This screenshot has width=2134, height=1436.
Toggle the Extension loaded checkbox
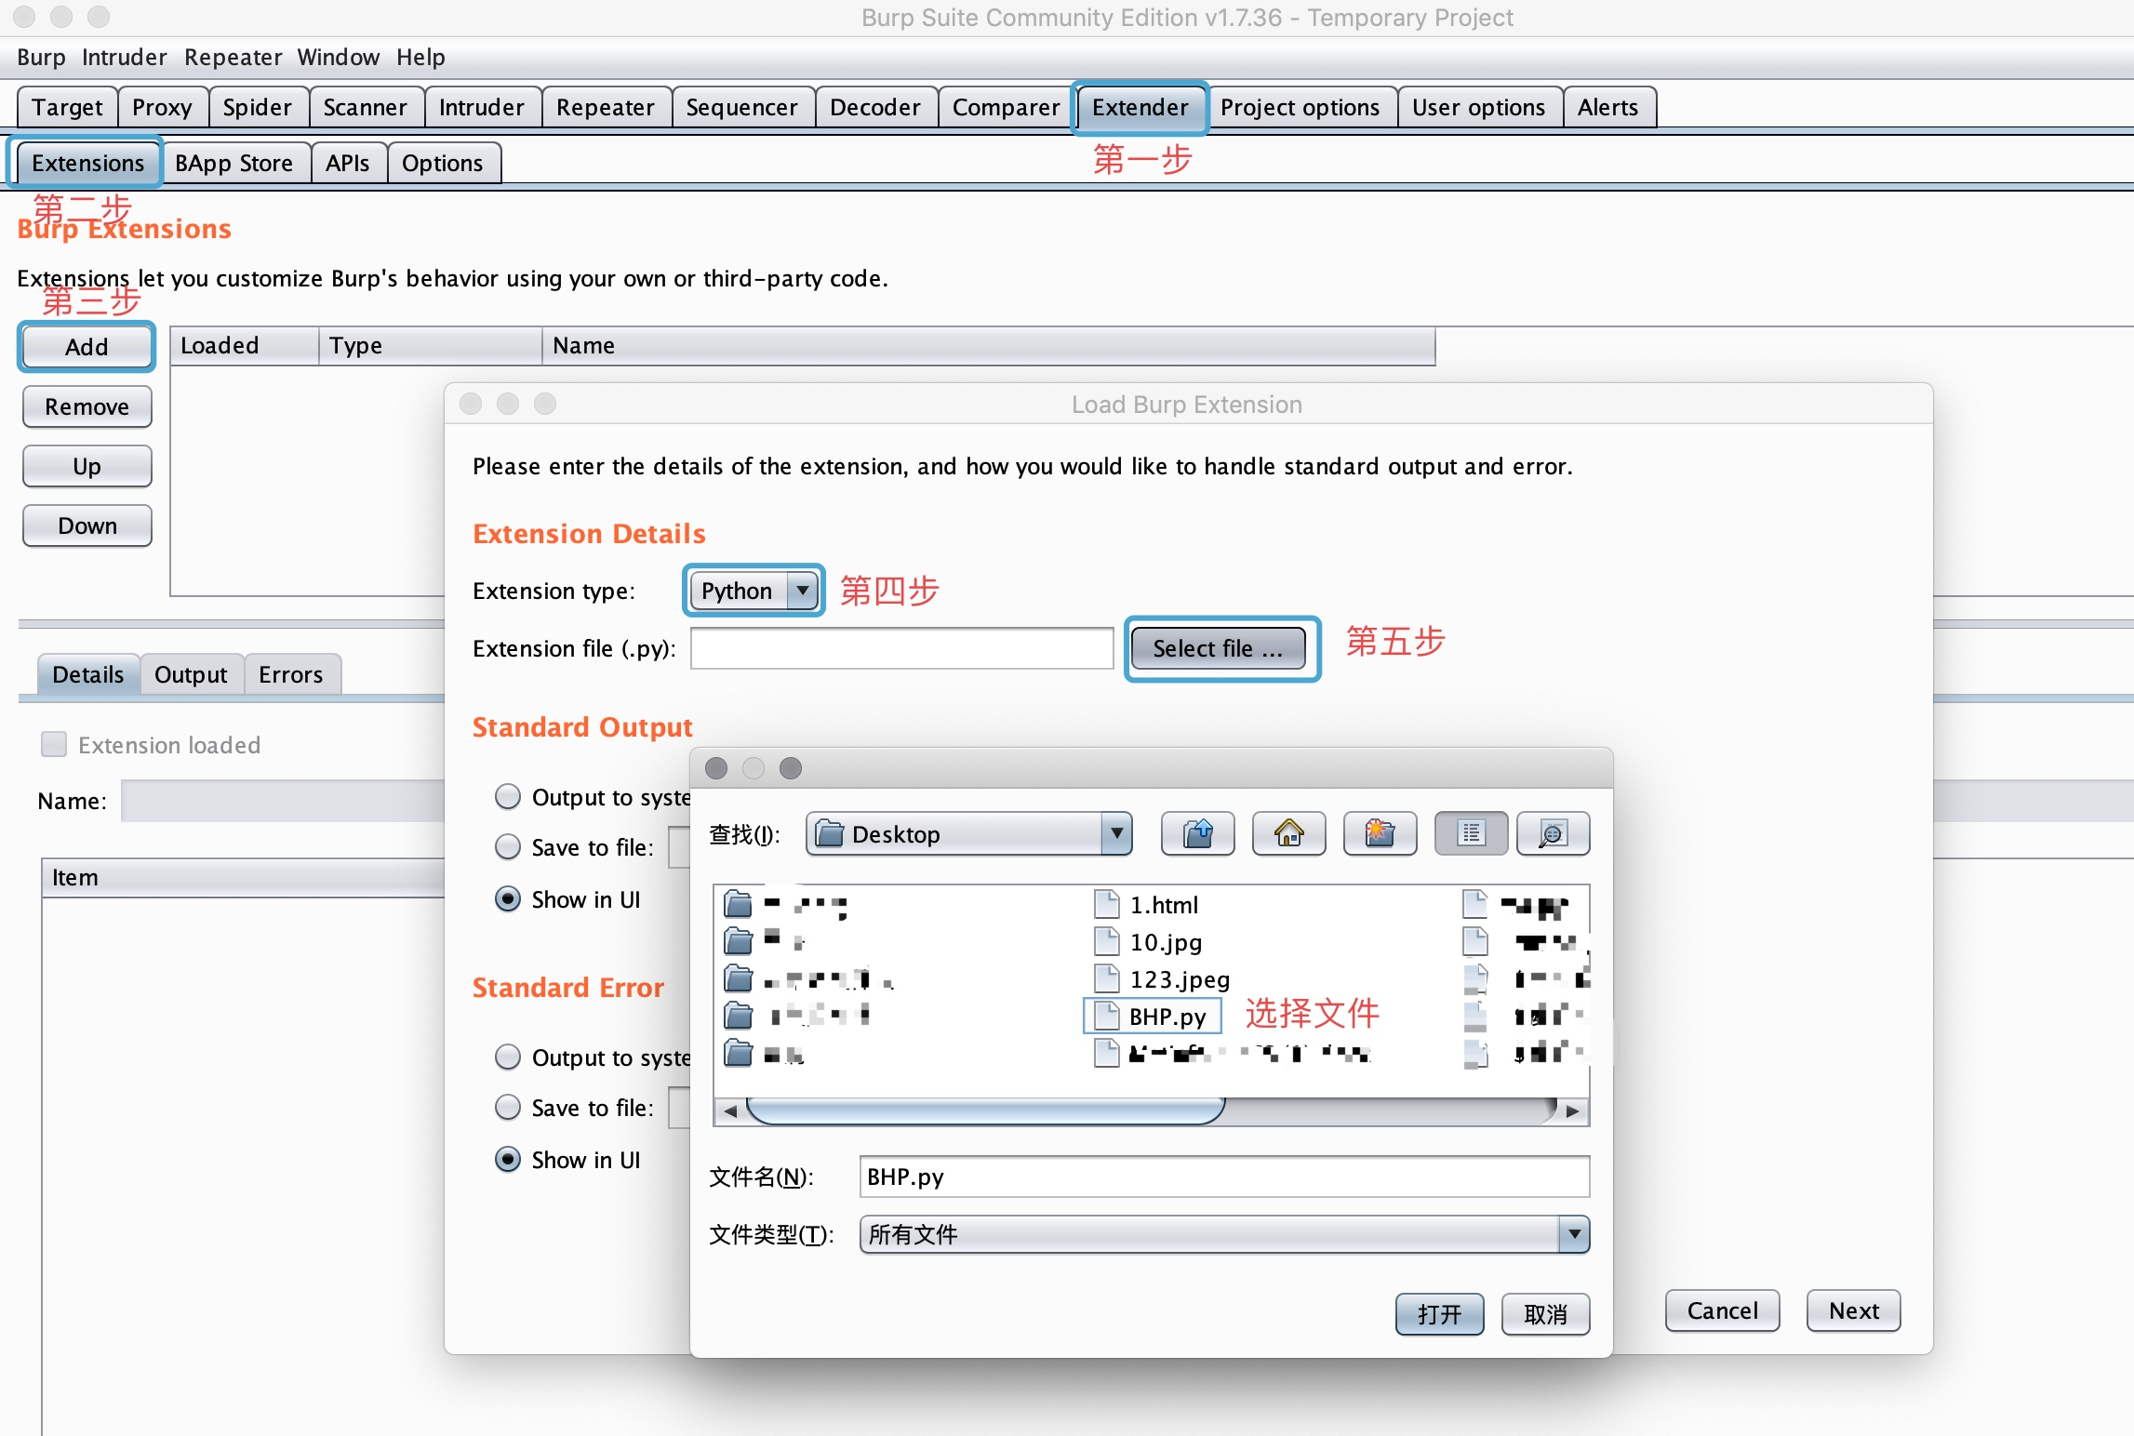[x=54, y=745]
